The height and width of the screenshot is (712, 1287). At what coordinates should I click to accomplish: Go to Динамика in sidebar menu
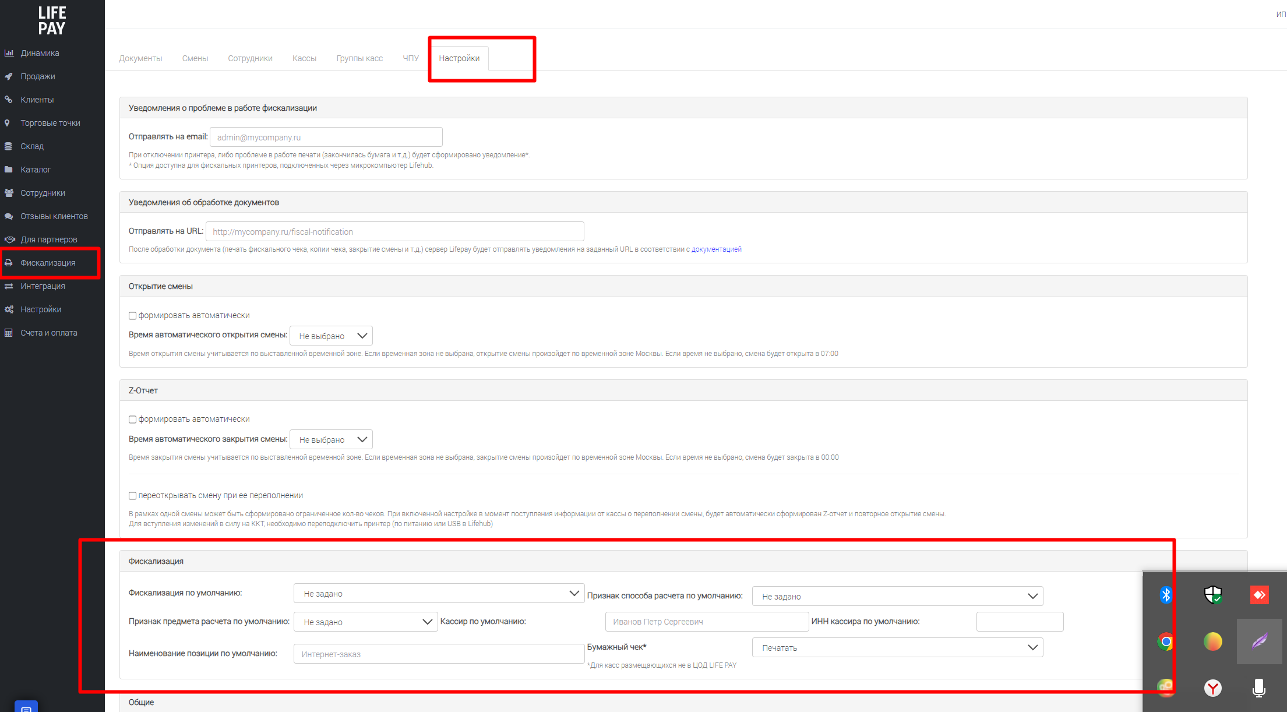pos(40,53)
